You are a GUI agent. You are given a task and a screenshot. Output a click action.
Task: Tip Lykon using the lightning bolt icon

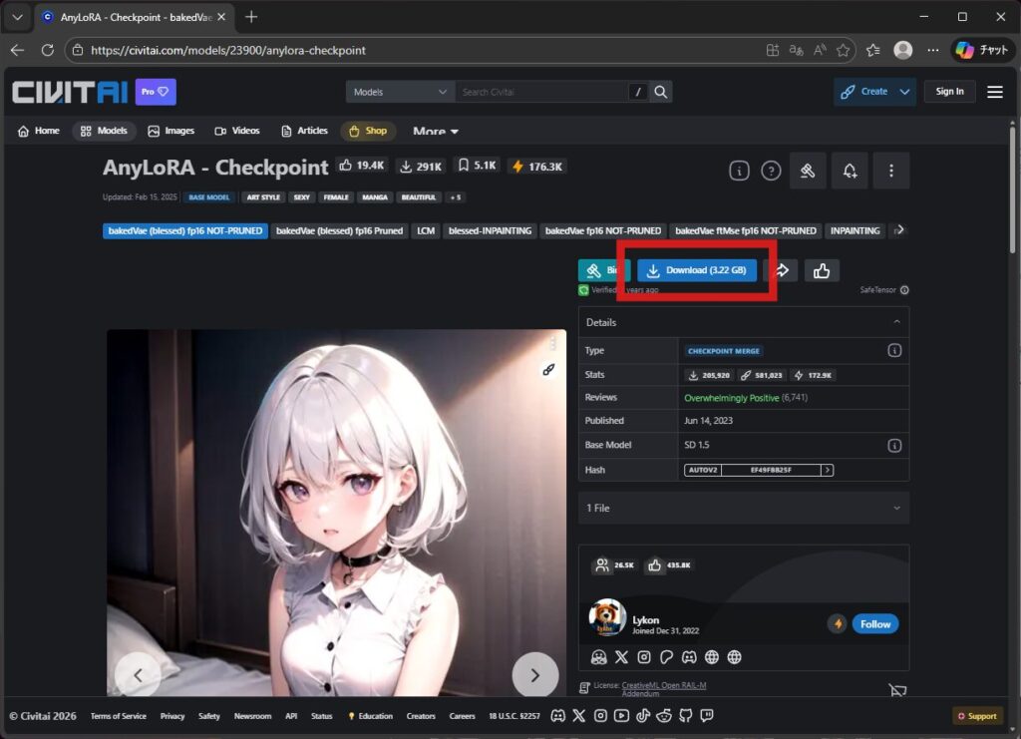point(838,624)
